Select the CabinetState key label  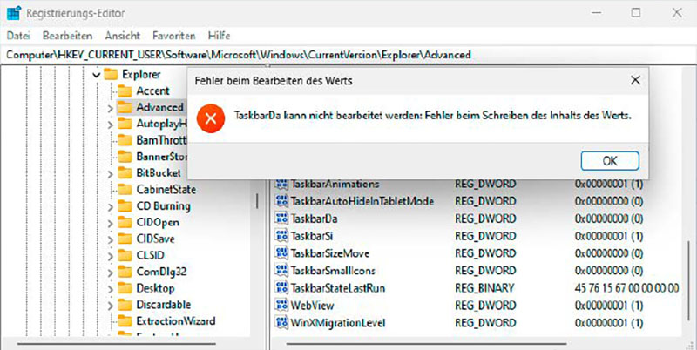pos(166,189)
